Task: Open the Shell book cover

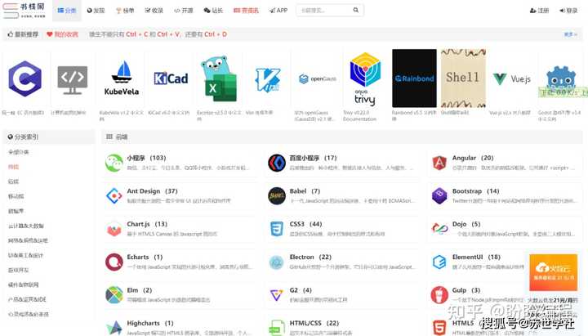Action: pos(463,78)
